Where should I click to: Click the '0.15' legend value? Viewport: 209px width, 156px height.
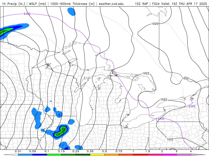61,151
